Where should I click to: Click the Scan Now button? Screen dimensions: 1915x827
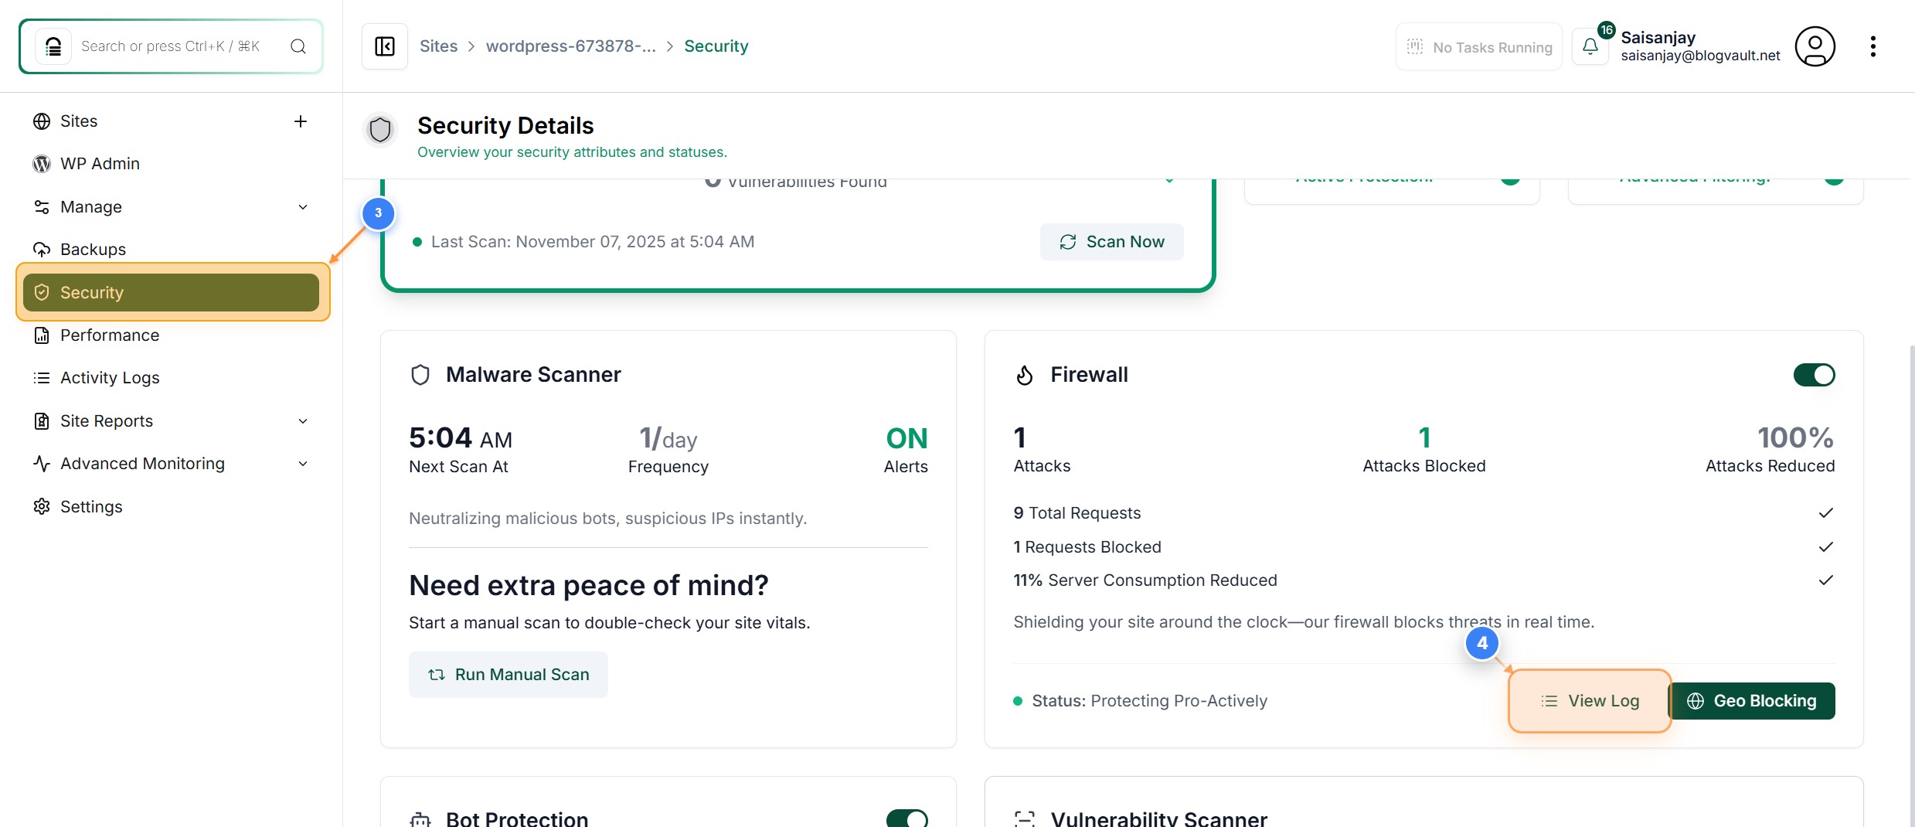1111,241
